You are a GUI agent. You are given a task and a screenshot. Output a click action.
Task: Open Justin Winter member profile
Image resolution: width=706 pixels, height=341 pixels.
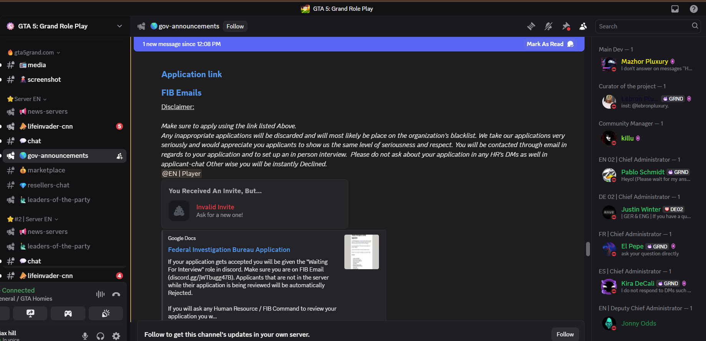[647, 212]
